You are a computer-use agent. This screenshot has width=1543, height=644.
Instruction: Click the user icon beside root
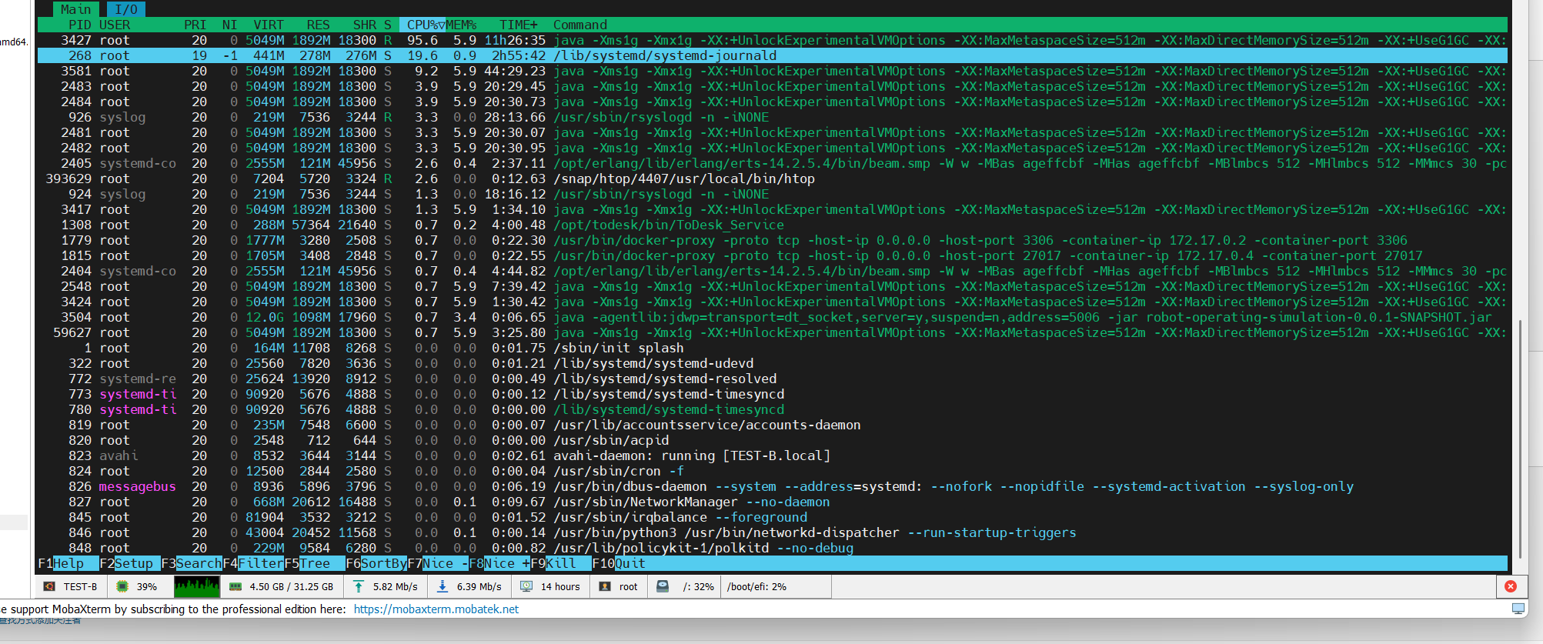click(605, 586)
